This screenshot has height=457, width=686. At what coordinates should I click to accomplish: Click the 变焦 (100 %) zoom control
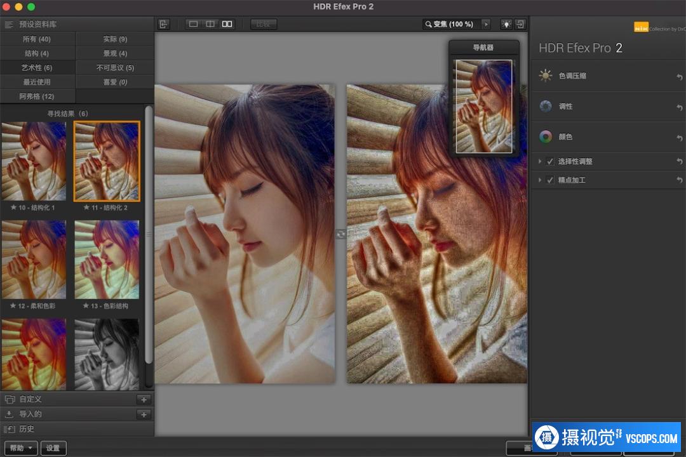coord(452,24)
